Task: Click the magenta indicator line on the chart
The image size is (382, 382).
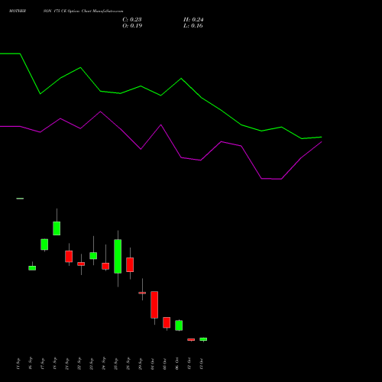Action: point(160,125)
